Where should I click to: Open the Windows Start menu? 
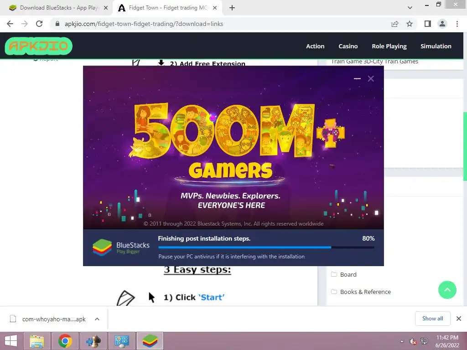click(x=11, y=341)
